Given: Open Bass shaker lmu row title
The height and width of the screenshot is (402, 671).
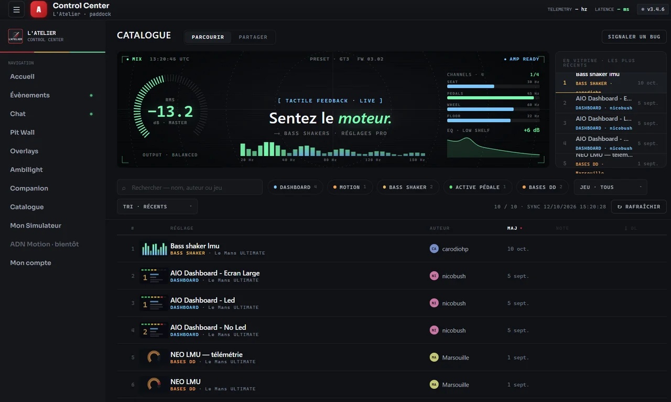Looking at the screenshot, I should tap(195, 245).
